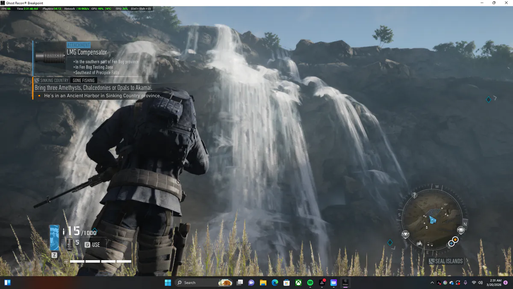Screen dimensions: 513x289
Task: Select the Attachment label tag
Action: click(79, 45)
